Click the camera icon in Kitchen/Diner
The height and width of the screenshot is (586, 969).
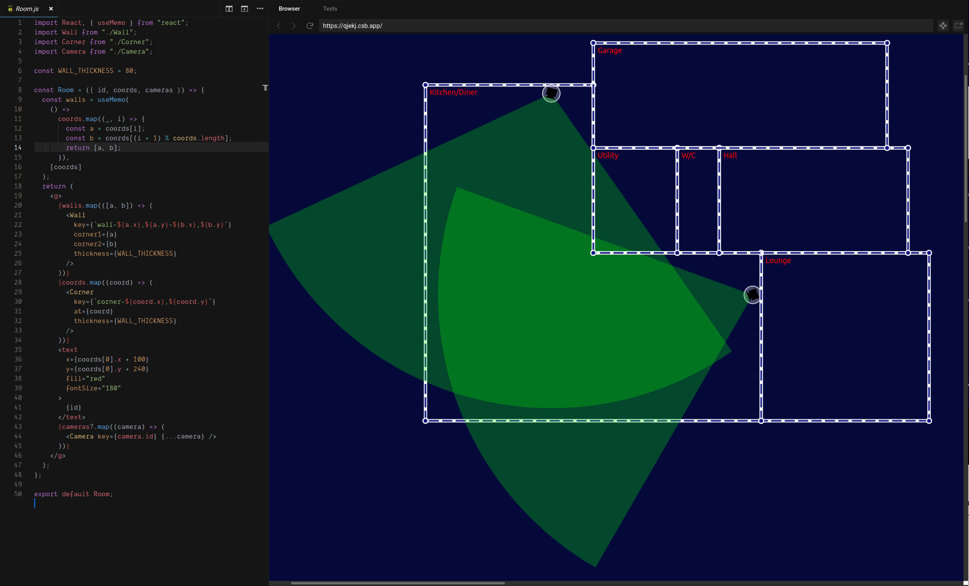[x=551, y=93]
